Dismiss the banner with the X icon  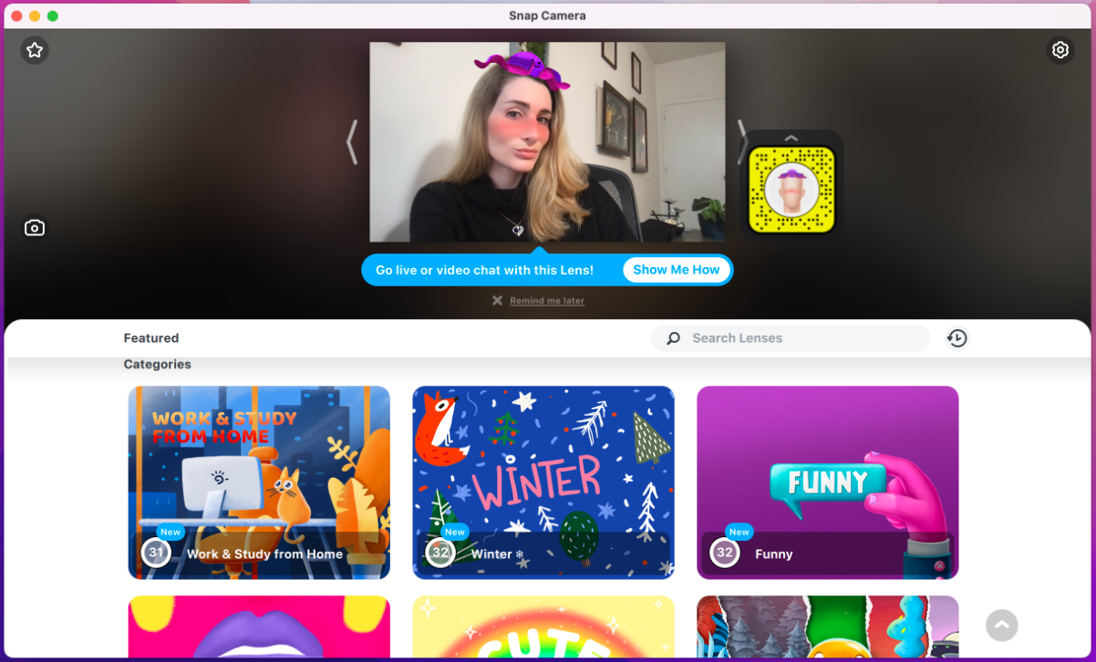coord(497,300)
